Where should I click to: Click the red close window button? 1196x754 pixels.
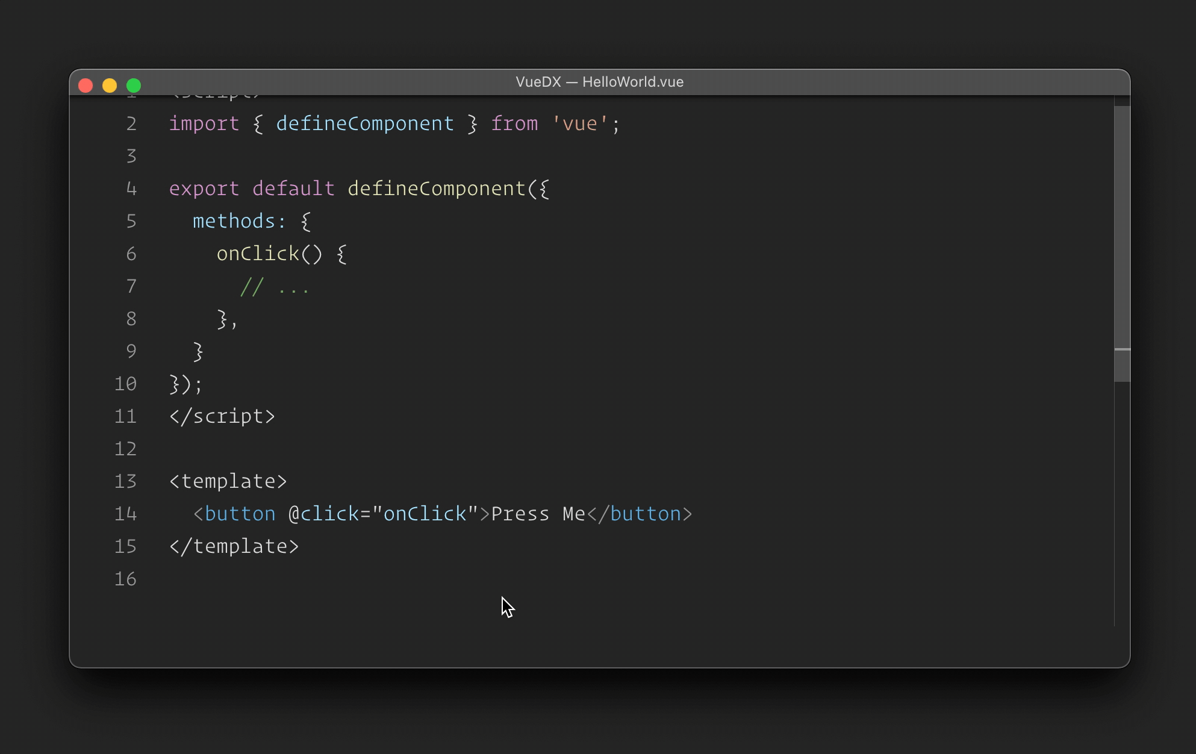point(86,86)
